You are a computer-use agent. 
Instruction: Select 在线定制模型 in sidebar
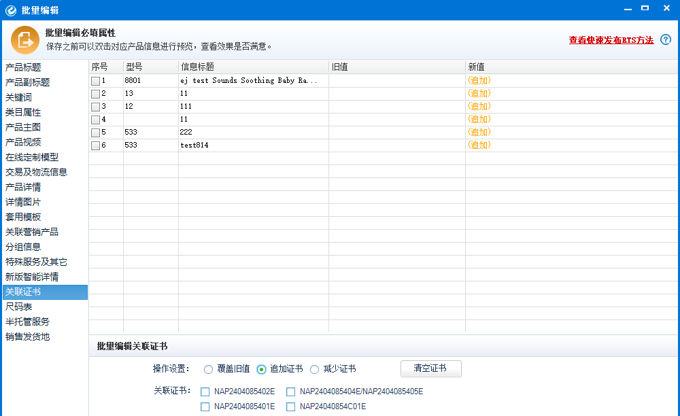point(32,157)
